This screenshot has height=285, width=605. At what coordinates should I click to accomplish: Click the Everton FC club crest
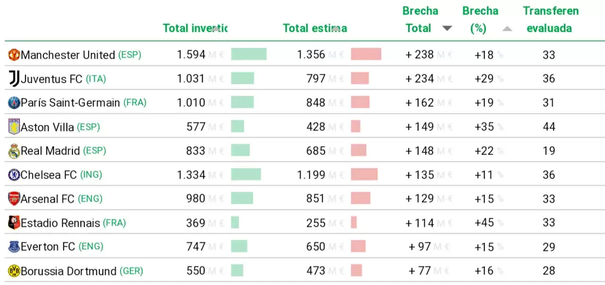[14, 247]
